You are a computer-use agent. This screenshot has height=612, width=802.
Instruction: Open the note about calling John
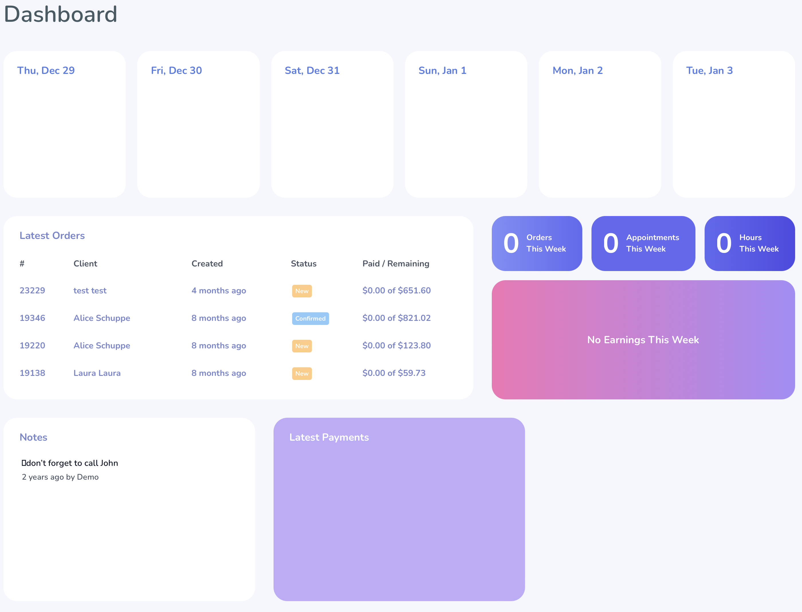click(70, 463)
